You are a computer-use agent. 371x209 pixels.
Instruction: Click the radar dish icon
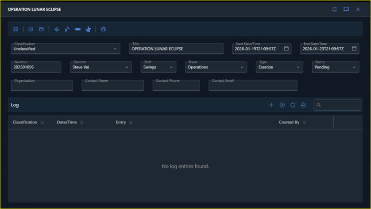pyautogui.click(x=67, y=29)
